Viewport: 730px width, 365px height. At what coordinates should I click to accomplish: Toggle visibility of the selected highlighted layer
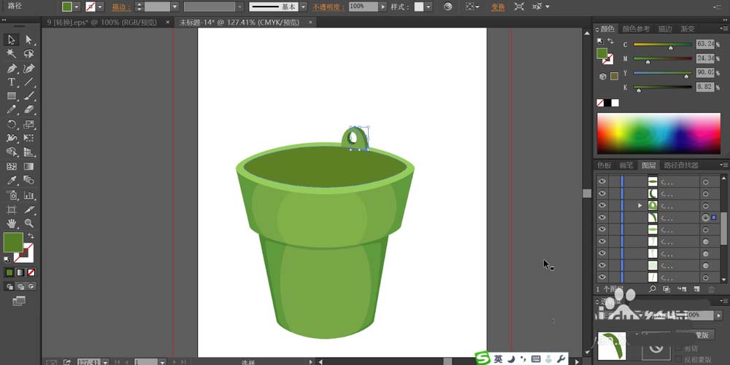pos(602,217)
